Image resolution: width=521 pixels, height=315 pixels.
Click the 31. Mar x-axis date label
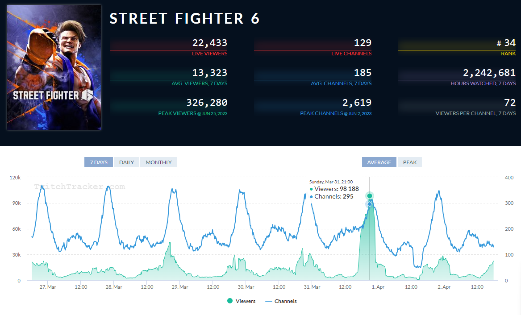[x=312, y=287]
